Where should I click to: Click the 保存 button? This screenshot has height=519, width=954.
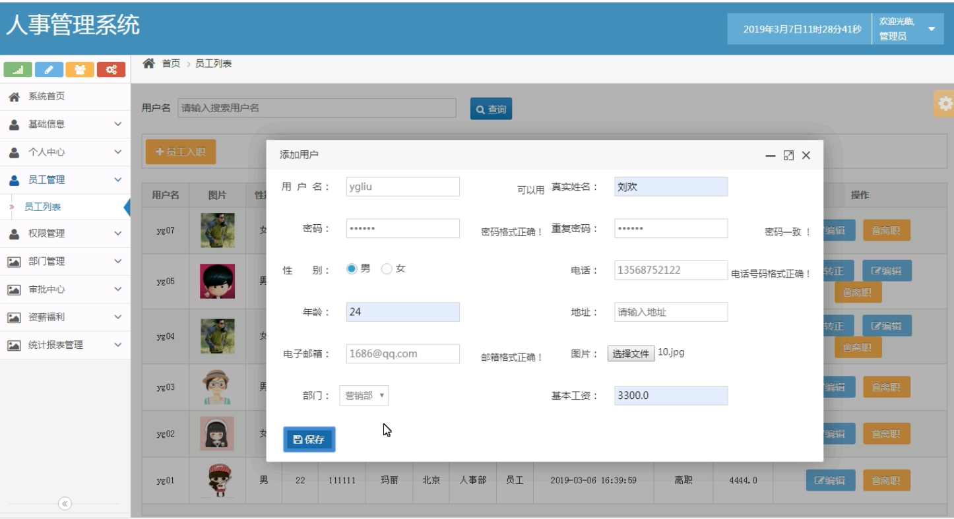309,440
